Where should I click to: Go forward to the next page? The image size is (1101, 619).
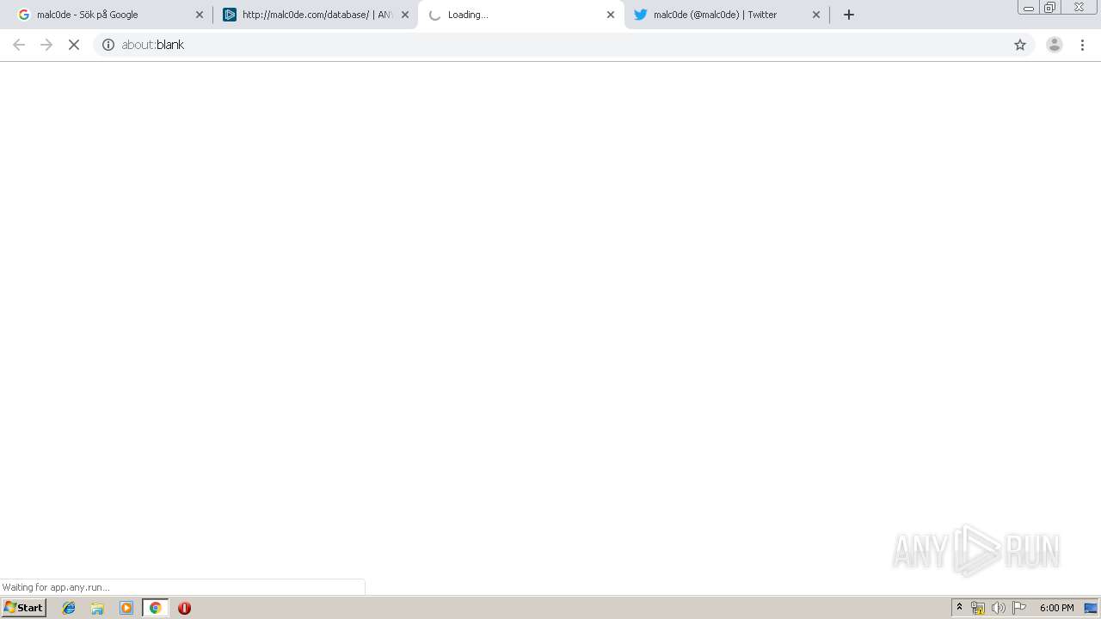(x=46, y=45)
